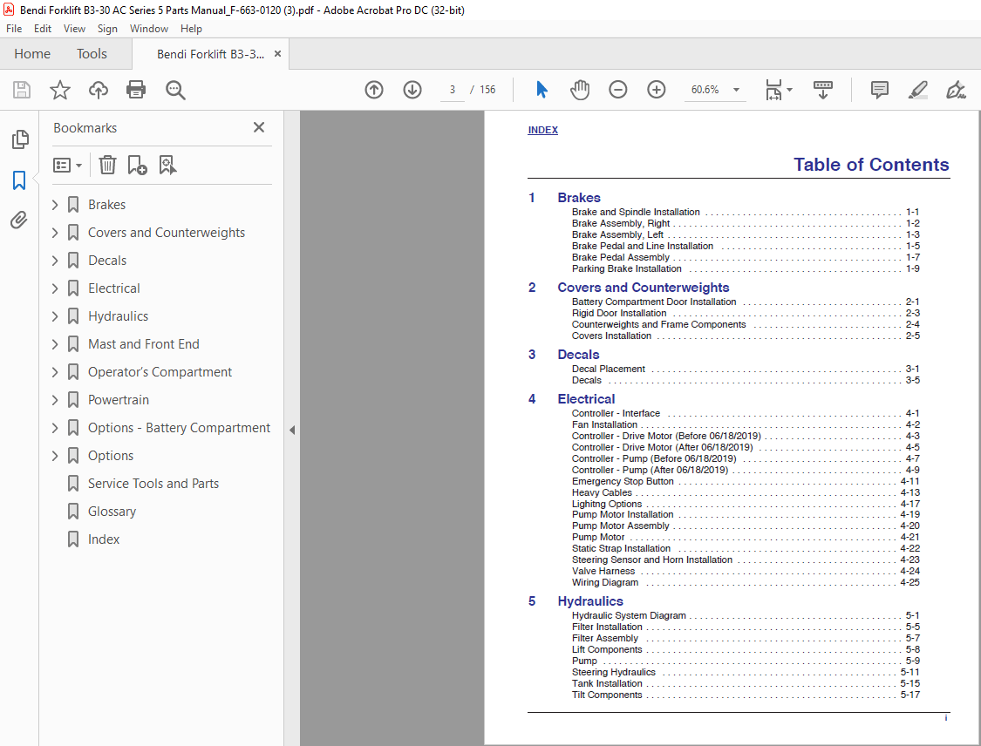The width and height of the screenshot is (981, 746).
Task: Expand the Electrical bookmark
Action: coord(55,288)
